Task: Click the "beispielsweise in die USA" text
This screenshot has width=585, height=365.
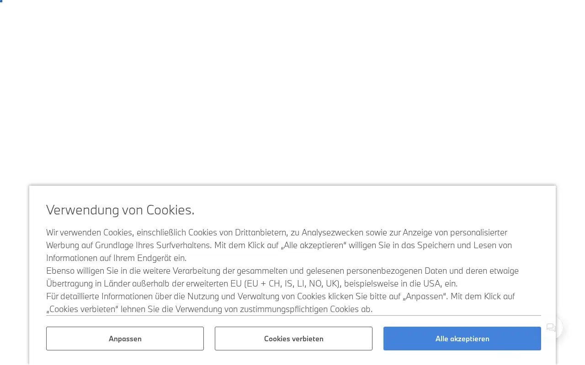Action: click(x=393, y=283)
